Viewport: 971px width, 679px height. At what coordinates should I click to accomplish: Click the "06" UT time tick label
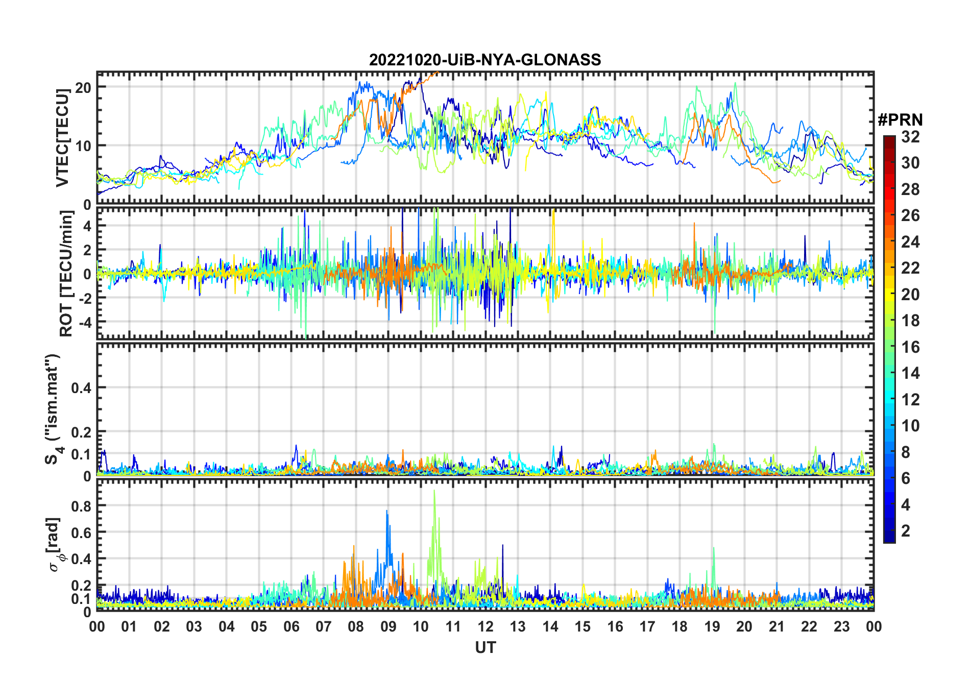point(291,626)
